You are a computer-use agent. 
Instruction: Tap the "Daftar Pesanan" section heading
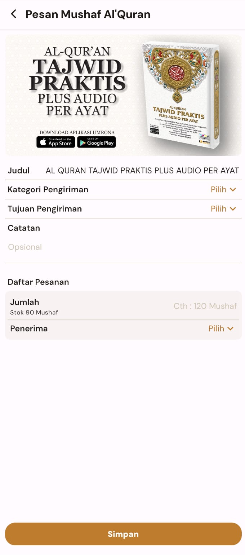pos(38,282)
